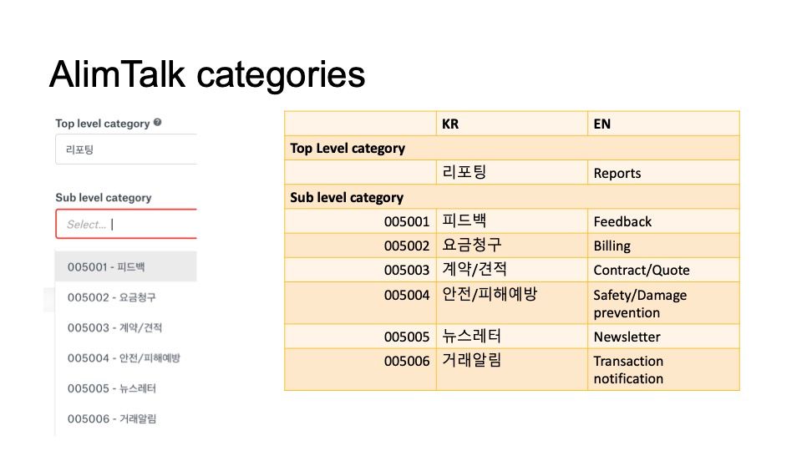Viewport: 802px width, 451px height.
Task: Click the Top Level category table section row
Action: (512, 149)
